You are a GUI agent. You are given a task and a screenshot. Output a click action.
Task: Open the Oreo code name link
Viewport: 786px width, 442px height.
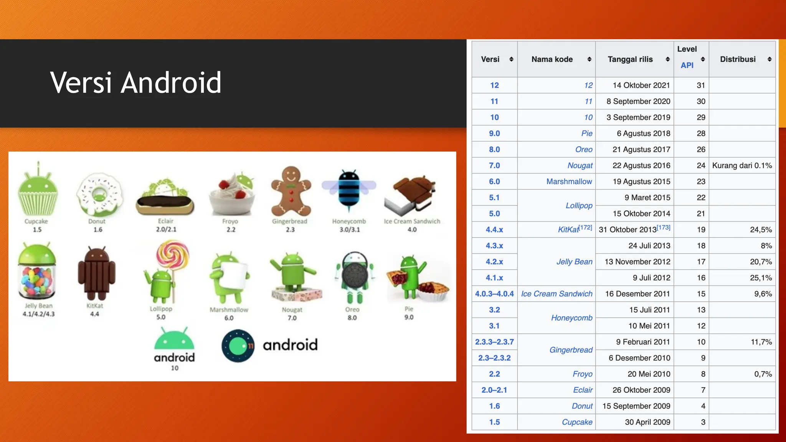[x=584, y=150]
